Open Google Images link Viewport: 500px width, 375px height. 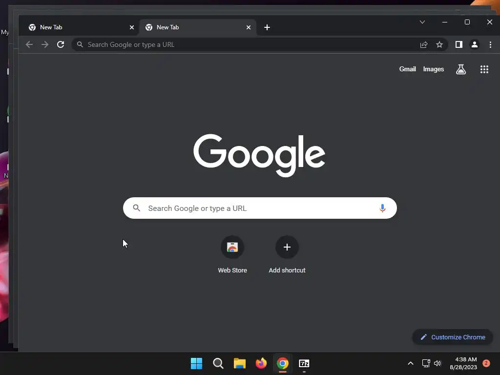coord(434,69)
